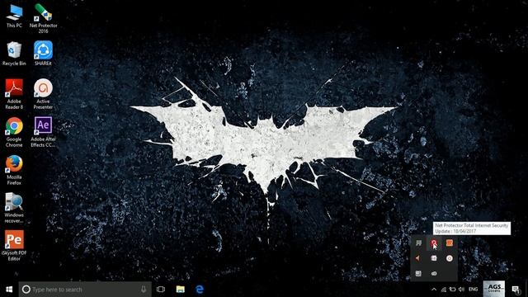Select the SHAREit desktop shortcut
Viewport: 528px width, 297px height.
click(43, 54)
